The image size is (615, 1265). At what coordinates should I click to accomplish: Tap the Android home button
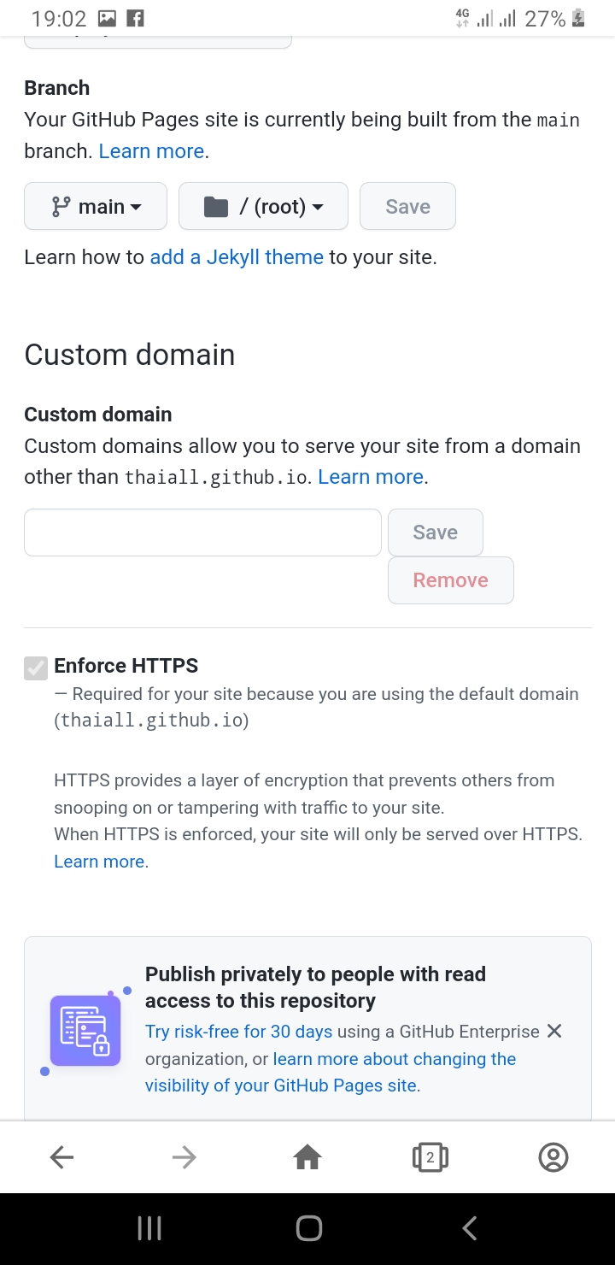(x=308, y=1229)
